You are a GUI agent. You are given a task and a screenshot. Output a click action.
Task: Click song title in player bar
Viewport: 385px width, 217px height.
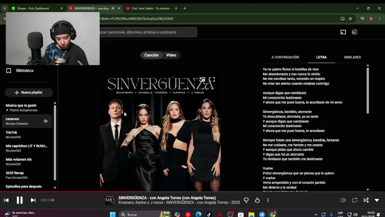pyautogui.click(x=167, y=198)
